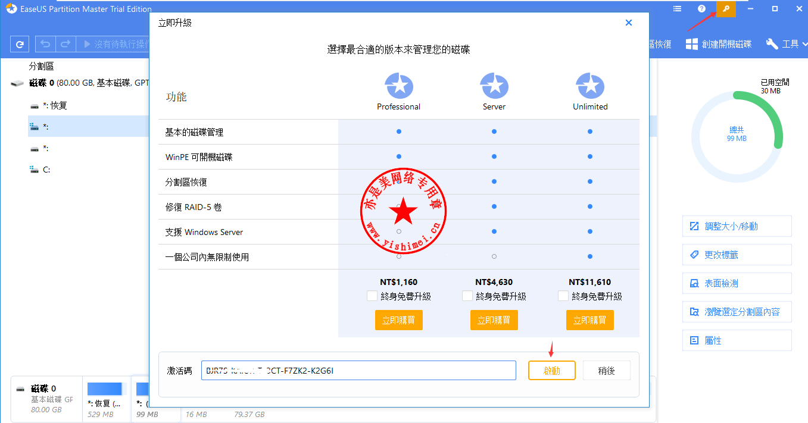Click the 基本的磁碟管理 feature row

pyautogui.click(x=399, y=132)
